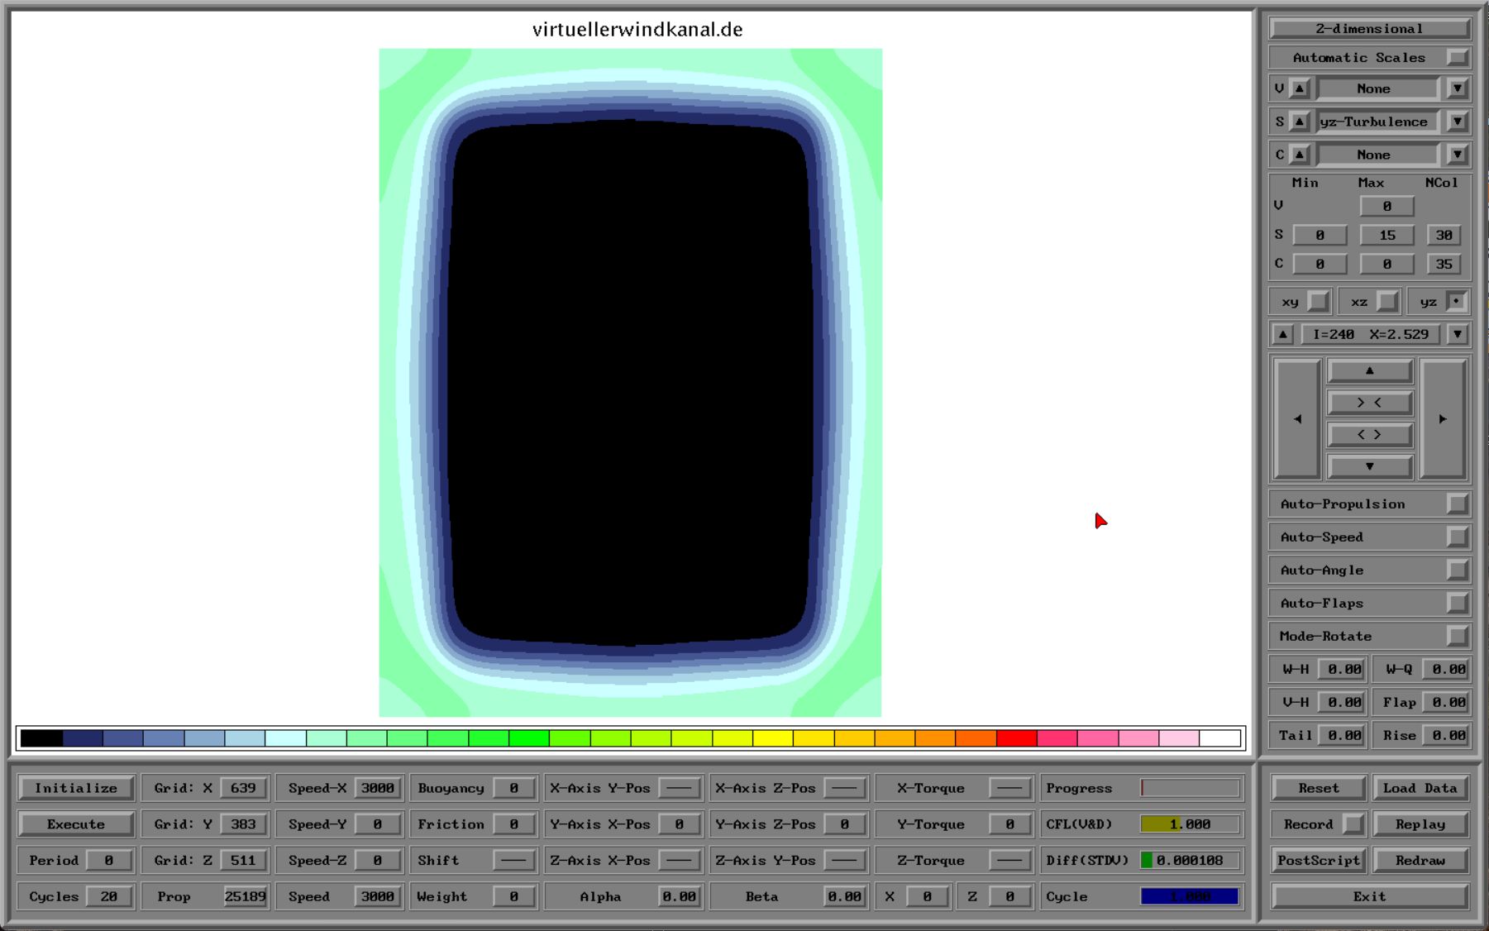This screenshot has width=1489, height=931.
Task: Edit the Grid X field 639
Action: point(243,788)
